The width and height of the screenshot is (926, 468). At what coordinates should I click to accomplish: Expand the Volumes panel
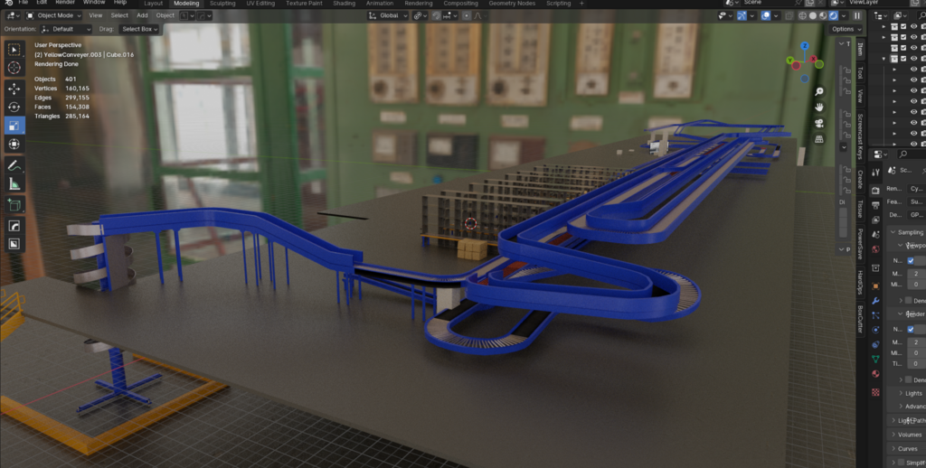[909, 435]
